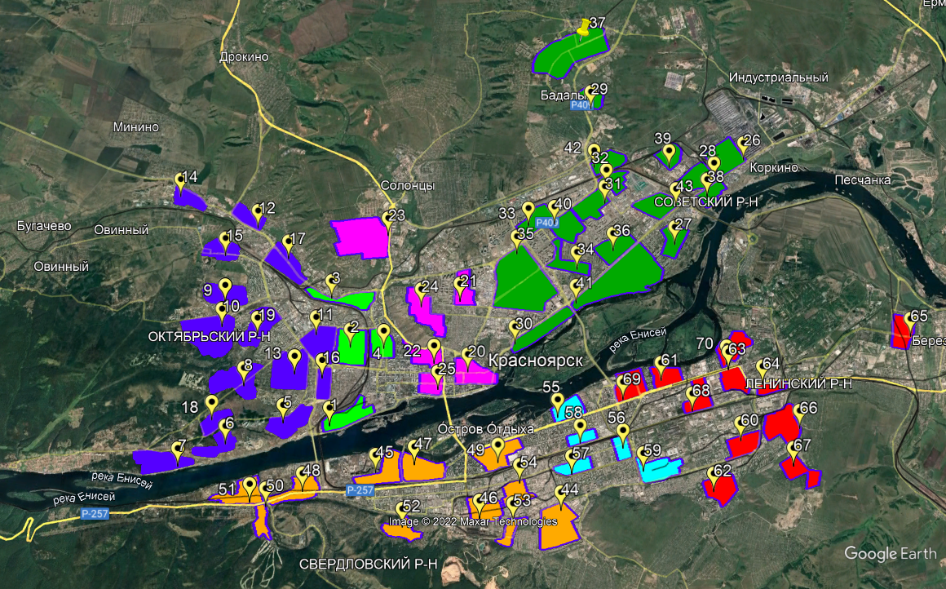Open placemark pin 65 on red polygon
This screenshot has width=946, height=589.
coord(909,320)
